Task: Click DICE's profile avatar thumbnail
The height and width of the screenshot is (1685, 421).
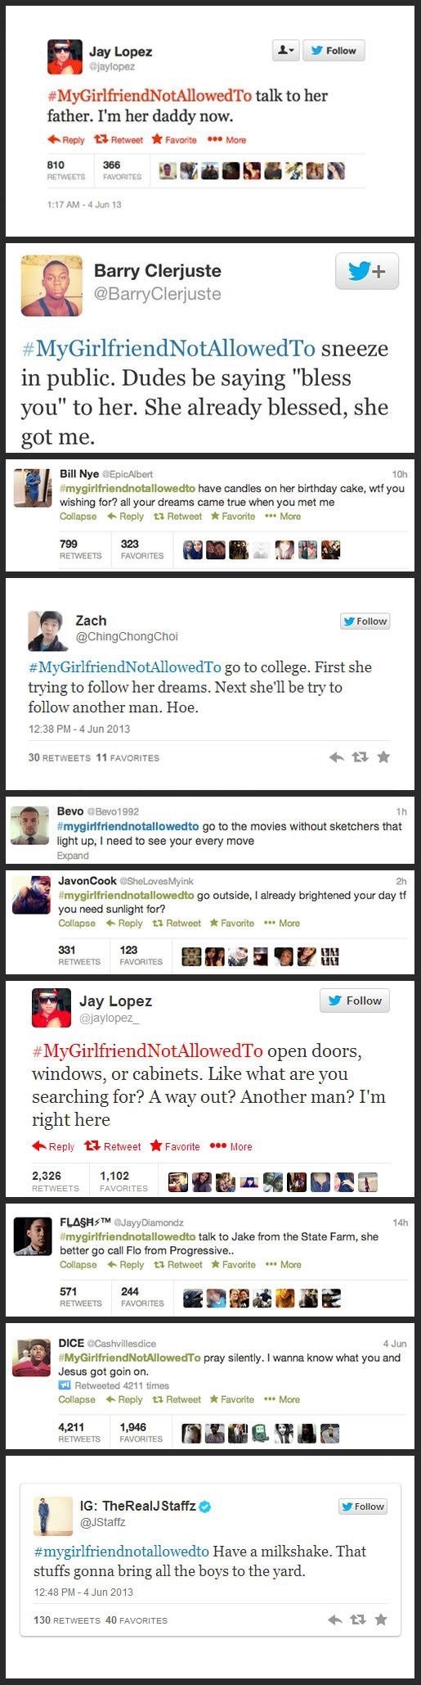Action: tap(32, 1357)
